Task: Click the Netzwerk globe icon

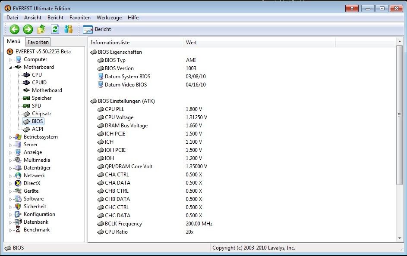Action: click(18, 176)
